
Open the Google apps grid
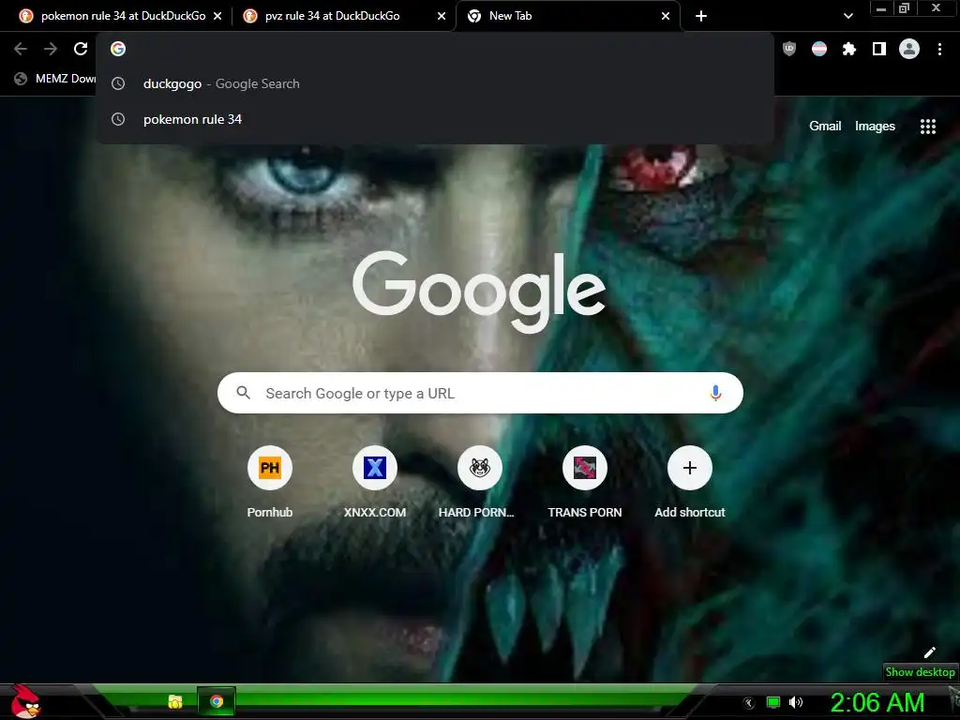[x=928, y=127]
